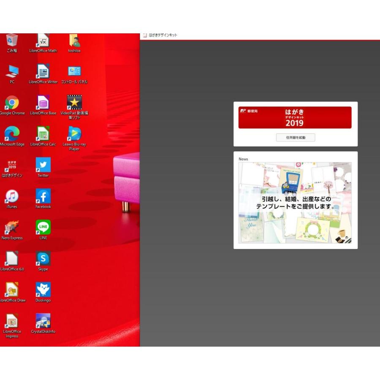Viewport: 380px width, 380px height.
Task: Click the 住所録を起動 button
Action: (296, 138)
